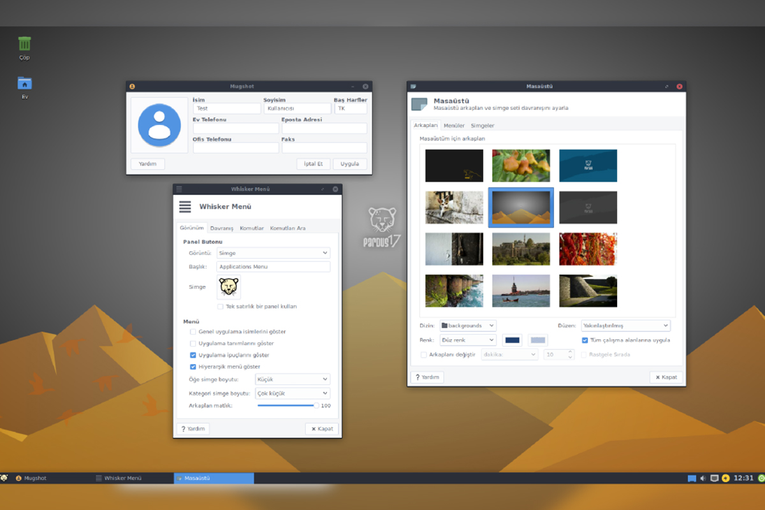Toggle 'Tüm çalışma alanlarına uygula' checkbox

pos(585,340)
